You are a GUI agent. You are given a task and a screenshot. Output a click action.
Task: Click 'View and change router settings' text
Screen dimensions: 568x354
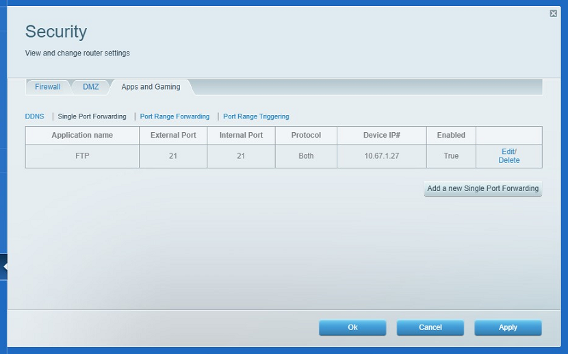(77, 53)
